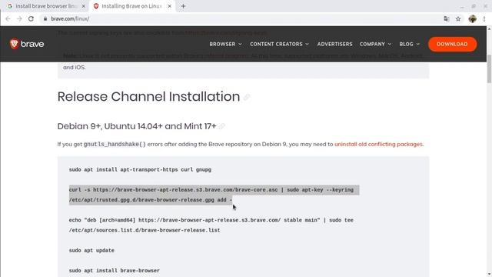Screen dimensions: 492x277
Task: Close the 'Installing Brave on Linux' tab
Action: pos(169,6)
